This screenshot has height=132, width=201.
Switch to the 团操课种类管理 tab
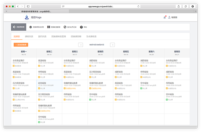point(58,36)
